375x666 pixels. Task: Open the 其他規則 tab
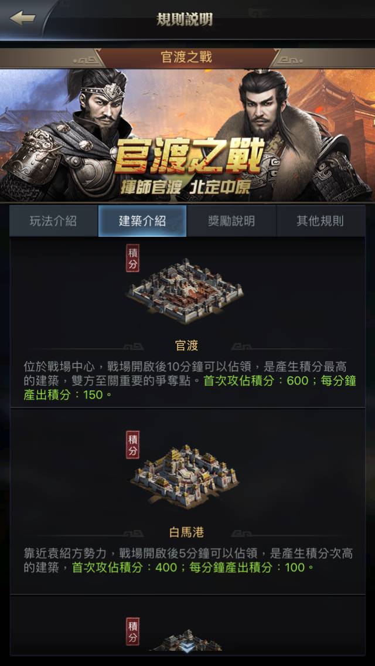(x=321, y=221)
